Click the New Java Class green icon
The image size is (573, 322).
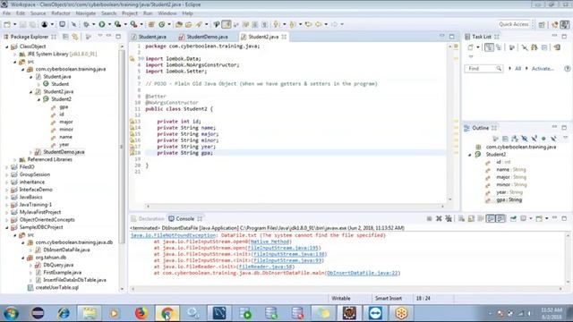[x=161, y=24]
